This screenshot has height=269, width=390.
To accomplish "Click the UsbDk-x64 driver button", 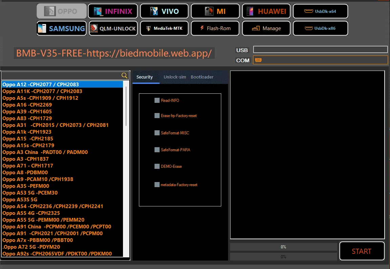I will pos(320,11).
